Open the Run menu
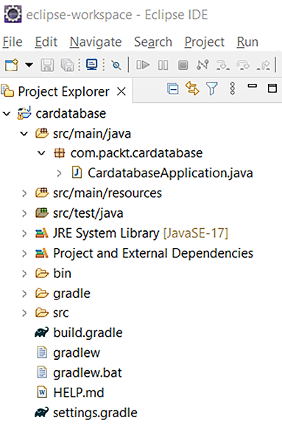 pos(247,42)
